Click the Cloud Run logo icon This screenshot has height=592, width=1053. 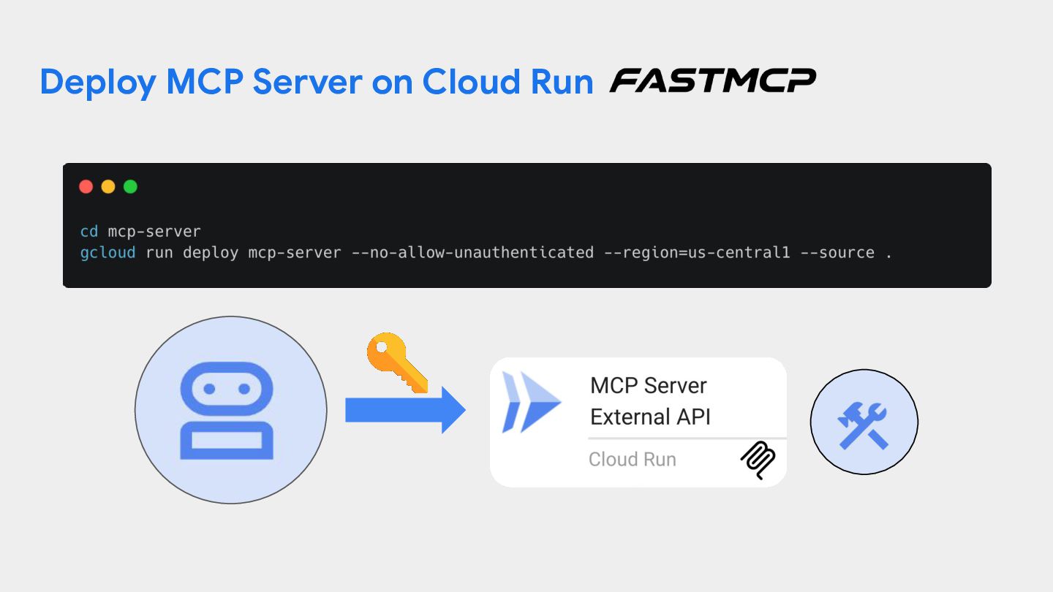click(x=532, y=402)
